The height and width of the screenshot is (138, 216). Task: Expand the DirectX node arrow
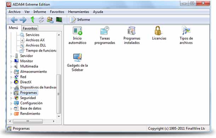coord(11,82)
